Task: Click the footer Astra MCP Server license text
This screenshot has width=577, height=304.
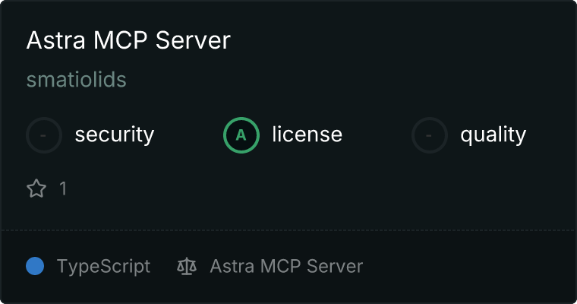Action: point(286,267)
